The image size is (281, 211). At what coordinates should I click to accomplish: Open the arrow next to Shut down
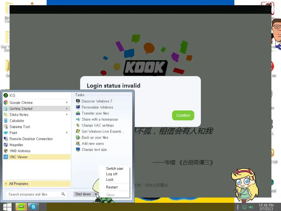(96, 194)
